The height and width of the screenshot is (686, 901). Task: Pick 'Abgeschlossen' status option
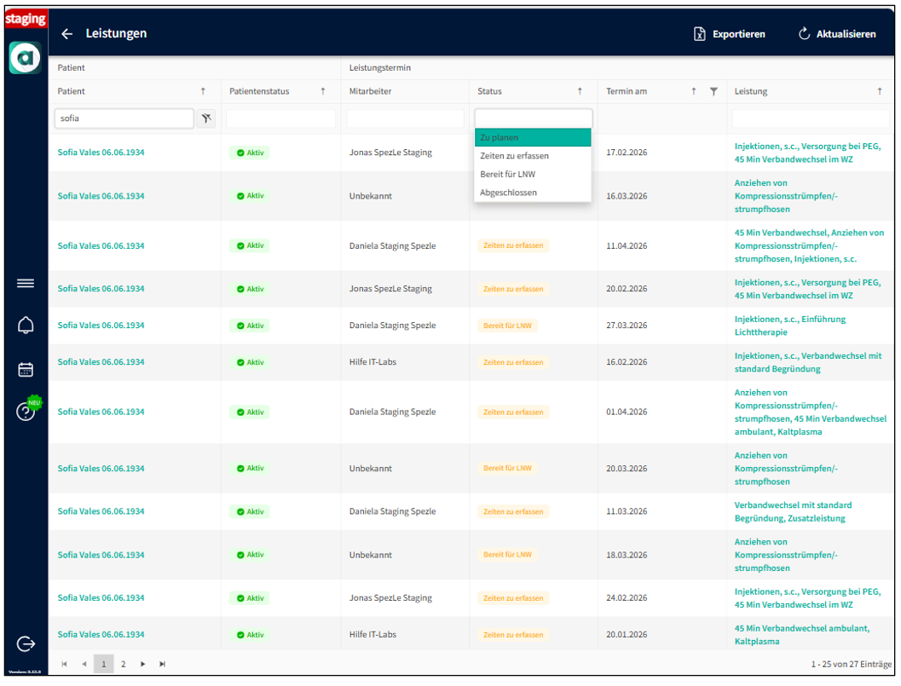coord(532,193)
